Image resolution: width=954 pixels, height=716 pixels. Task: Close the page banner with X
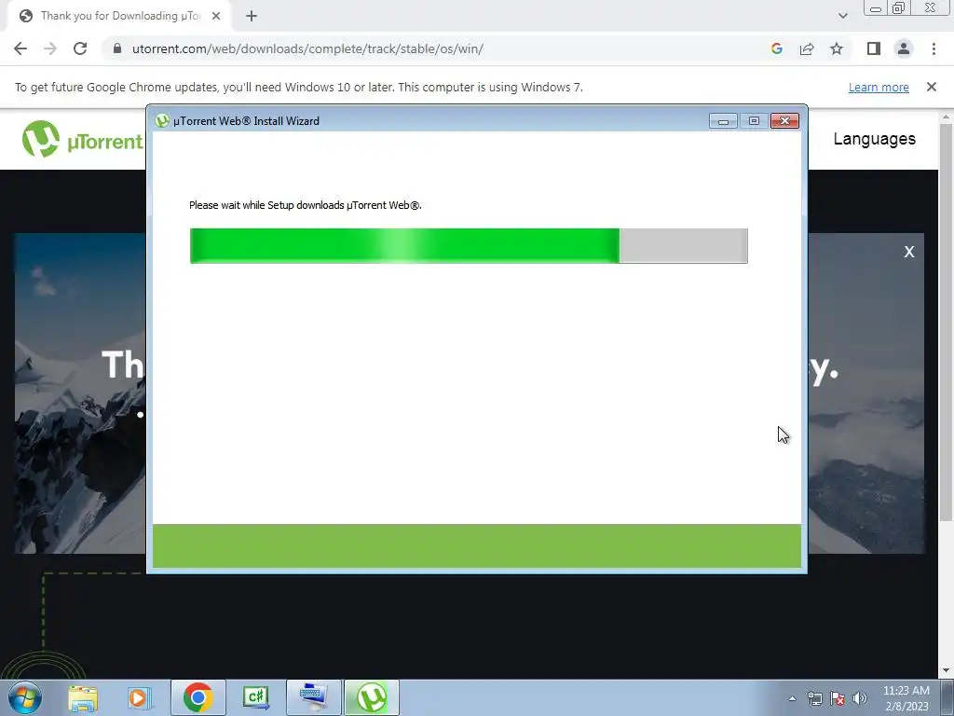pos(909,252)
